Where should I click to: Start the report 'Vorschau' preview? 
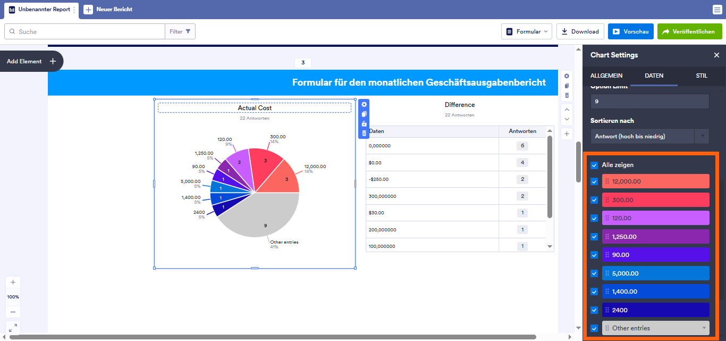tap(630, 31)
